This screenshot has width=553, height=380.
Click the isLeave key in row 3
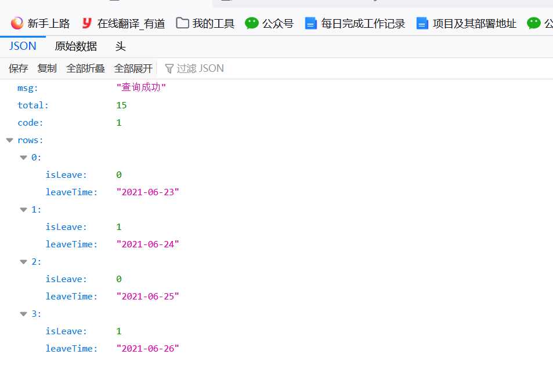(x=66, y=331)
